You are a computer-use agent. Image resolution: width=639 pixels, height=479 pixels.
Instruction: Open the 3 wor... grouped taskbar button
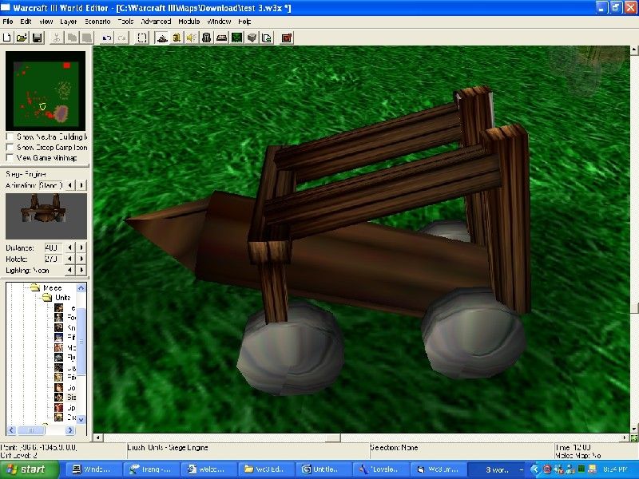(497, 469)
